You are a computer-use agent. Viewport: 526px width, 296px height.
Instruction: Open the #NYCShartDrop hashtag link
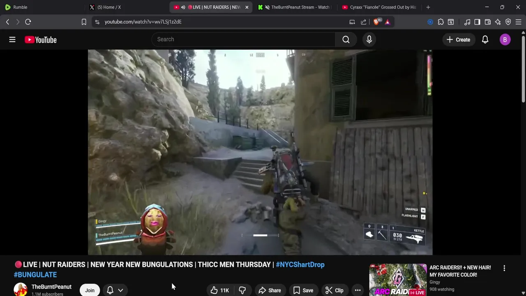coord(300,265)
